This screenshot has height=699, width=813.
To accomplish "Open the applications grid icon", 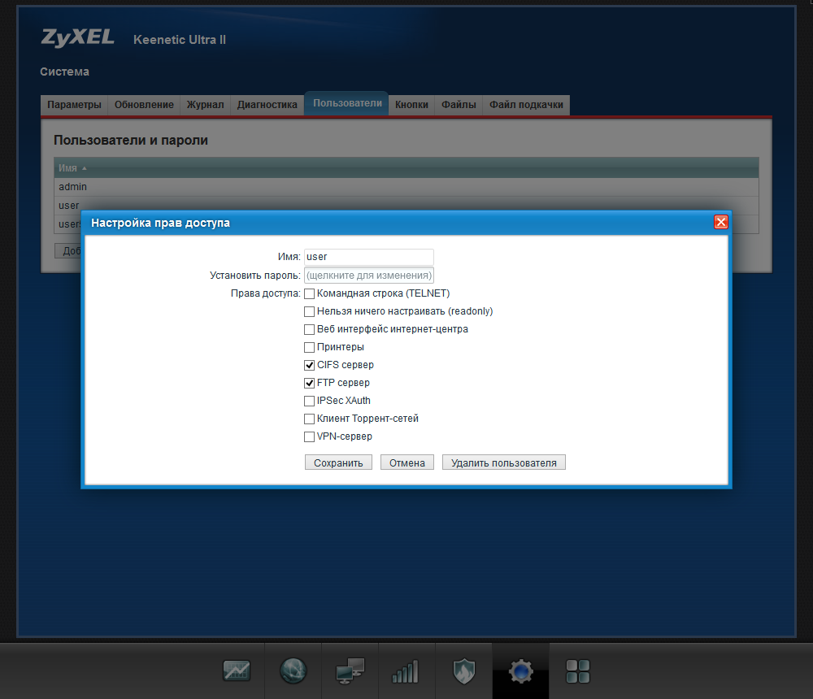I will point(577,671).
